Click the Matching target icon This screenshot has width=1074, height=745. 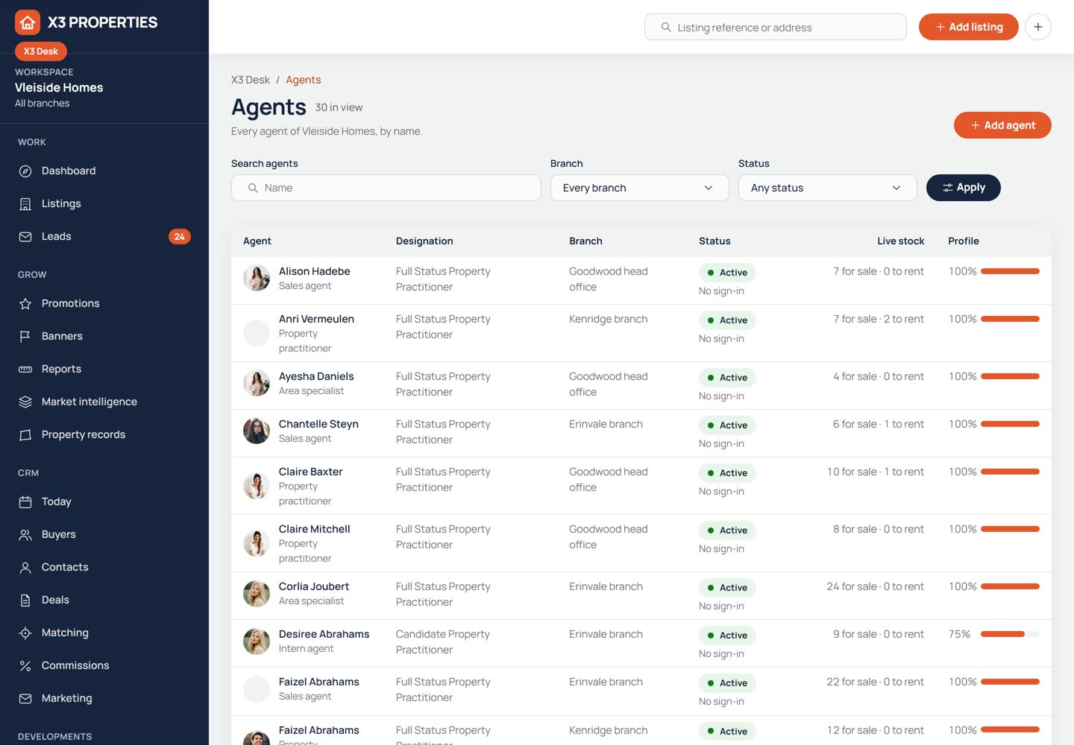pyautogui.click(x=25, y=633)
